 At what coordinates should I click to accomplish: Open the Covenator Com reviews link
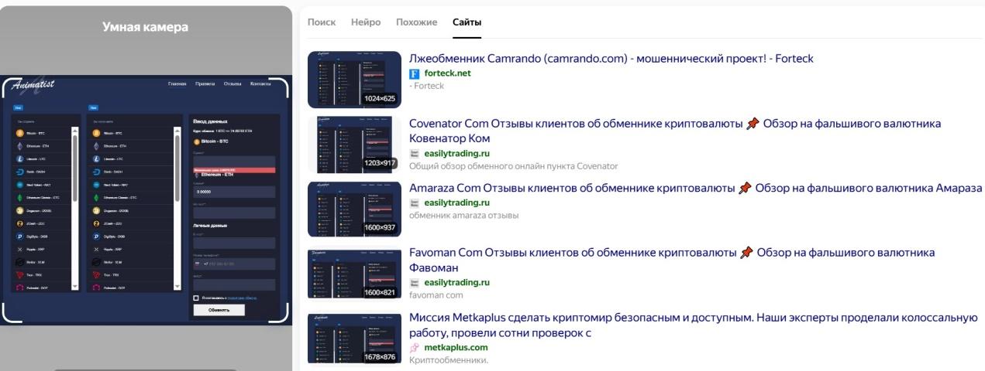pos(674,131)
